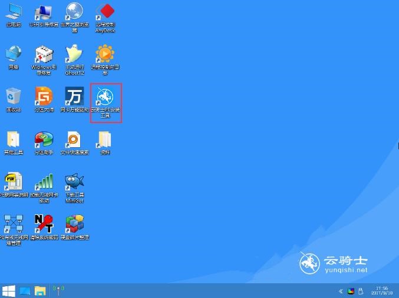Open 世界之窗浏览器 browser shortcut
Image resolution: width=399 pixels, height=298 pixels.
tap(75, 18)
